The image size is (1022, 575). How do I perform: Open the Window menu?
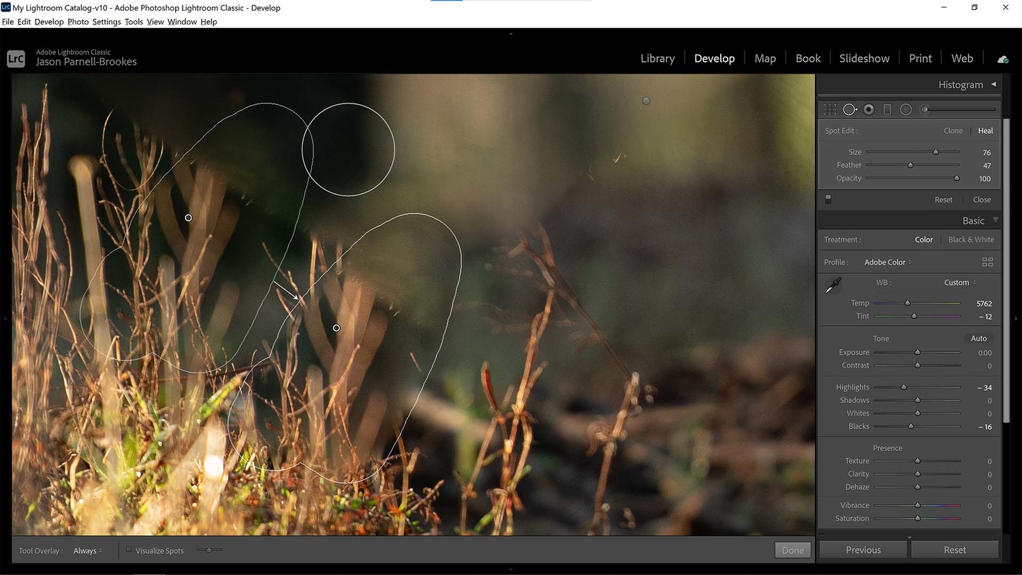click(x=182, y=22)
